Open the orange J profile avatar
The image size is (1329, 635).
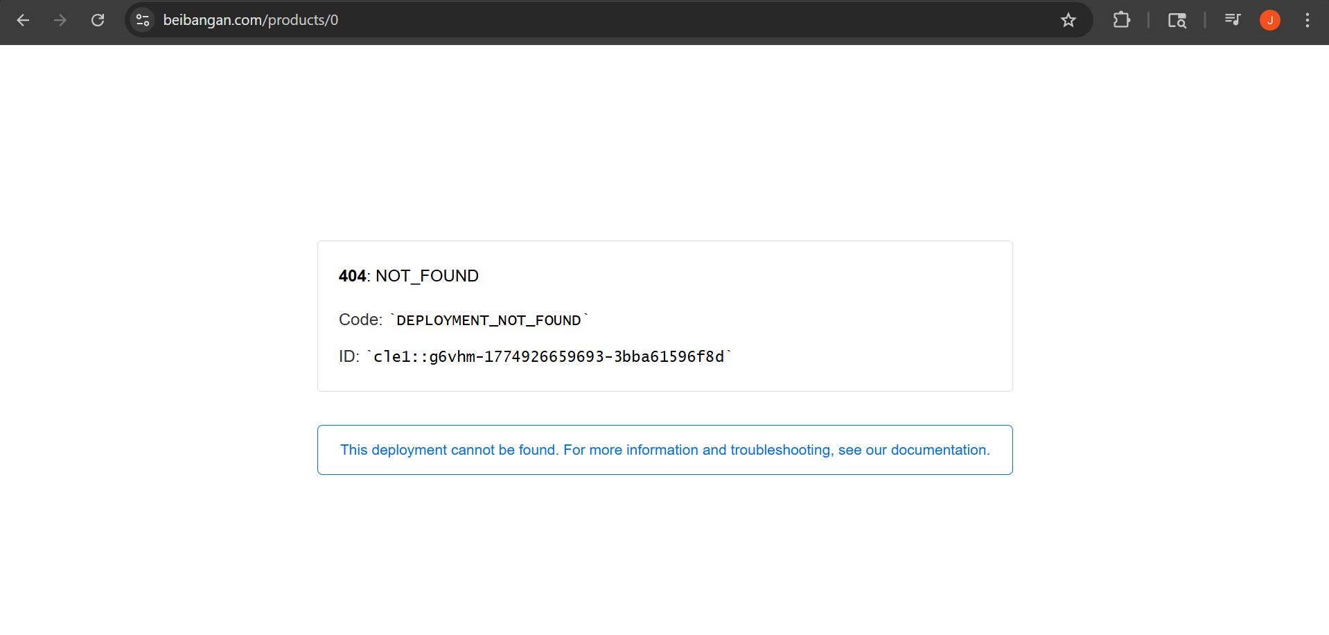click(x=1269, y=20)
